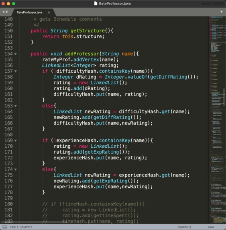This screenshot has width=226, height=230.
Task: Fold the else block at line 174
Action: click(15, 169)
